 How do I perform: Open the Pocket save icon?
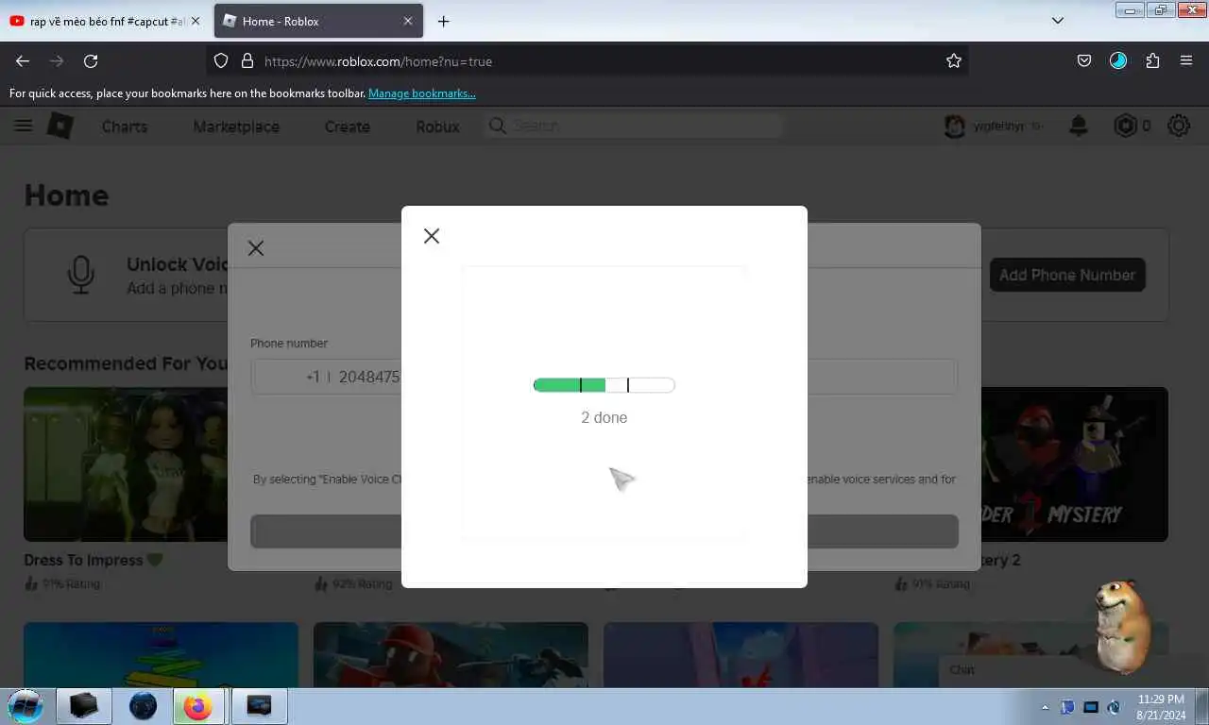click(1084, 60)
